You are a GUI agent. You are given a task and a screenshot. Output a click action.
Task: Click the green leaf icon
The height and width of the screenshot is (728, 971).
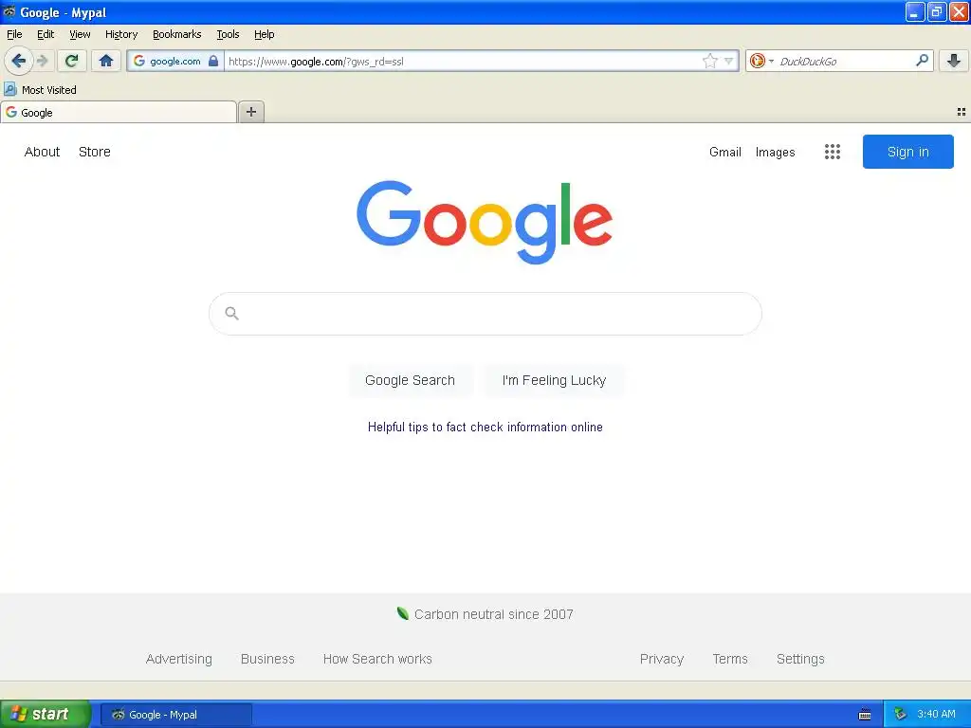pyautogui.click(x=402, y=613)
